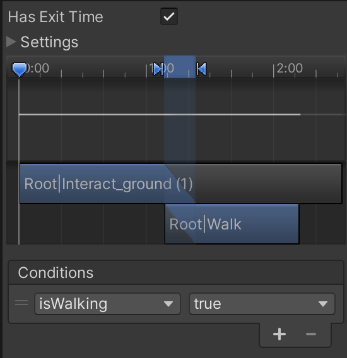
Task: Click the horizontal blend curve line
Action: [x=160, y=114]
